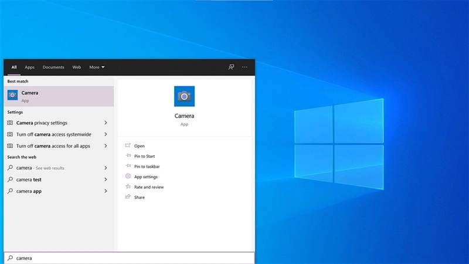Click the camera app web suggestion

(29, 191)
